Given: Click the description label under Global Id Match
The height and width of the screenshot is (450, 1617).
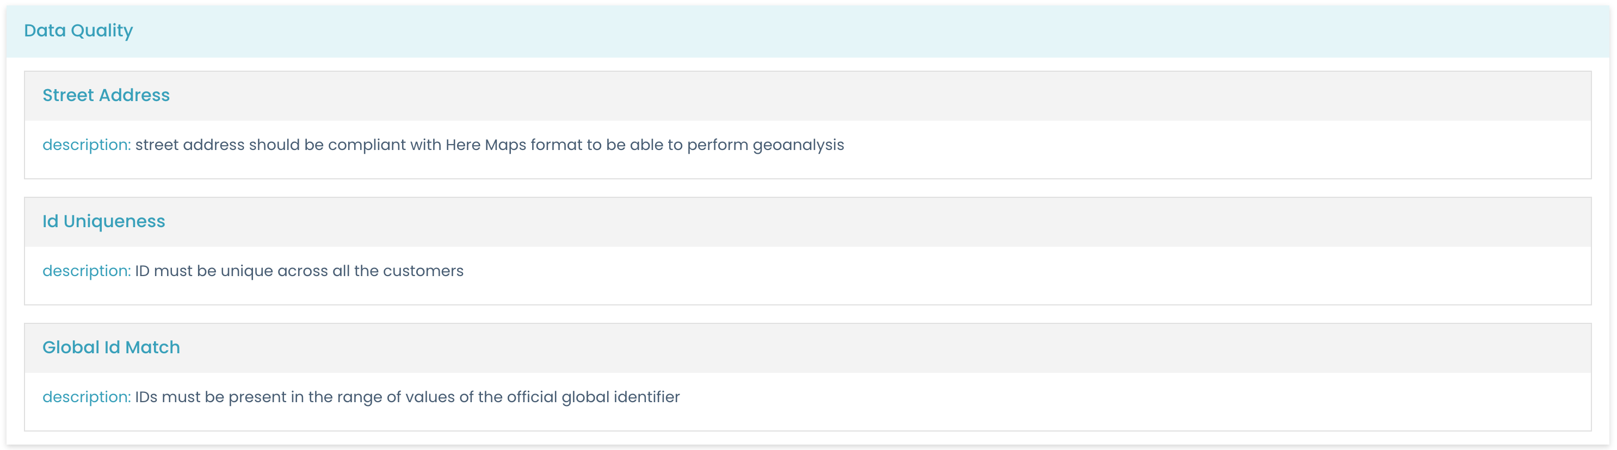Looking at the screenshot, I should [x=86, y=397].
